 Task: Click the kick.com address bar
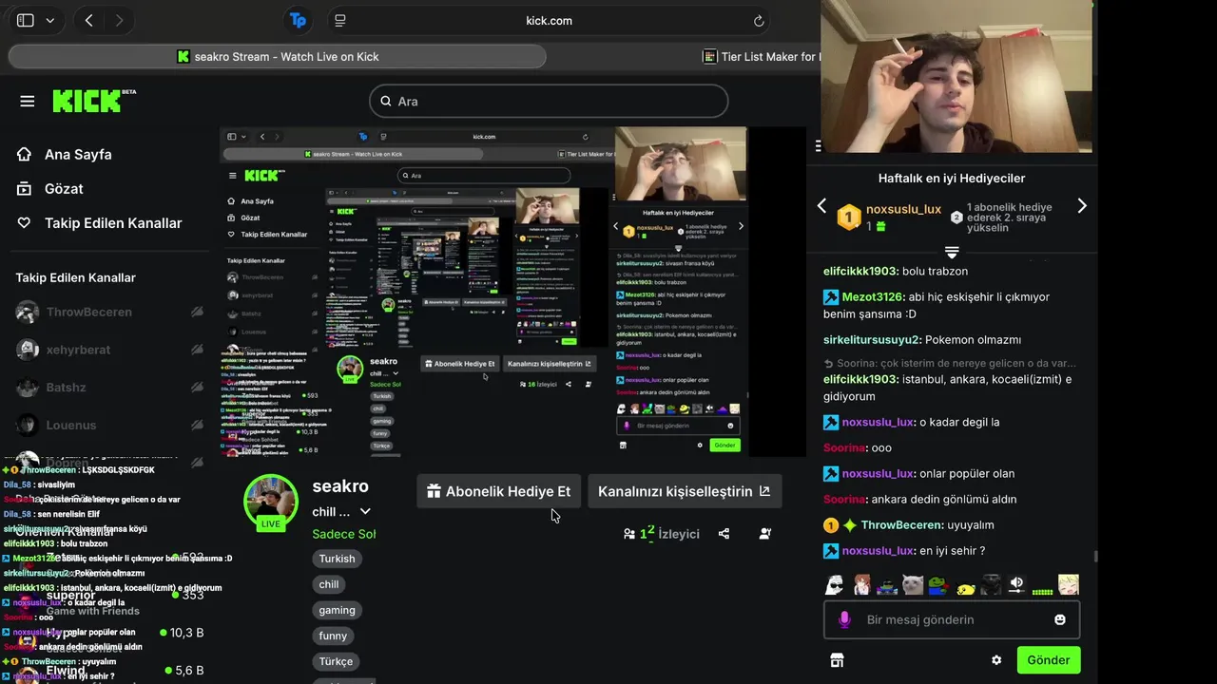[x=549, y=21]
